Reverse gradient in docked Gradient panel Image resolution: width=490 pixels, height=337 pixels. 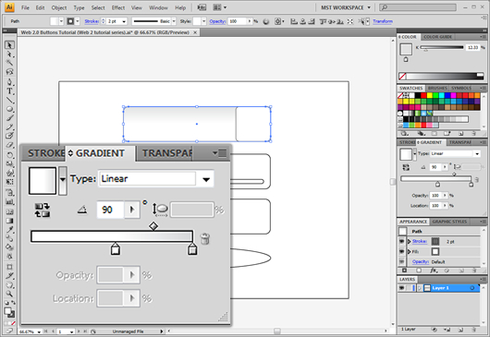pos(406,167)
